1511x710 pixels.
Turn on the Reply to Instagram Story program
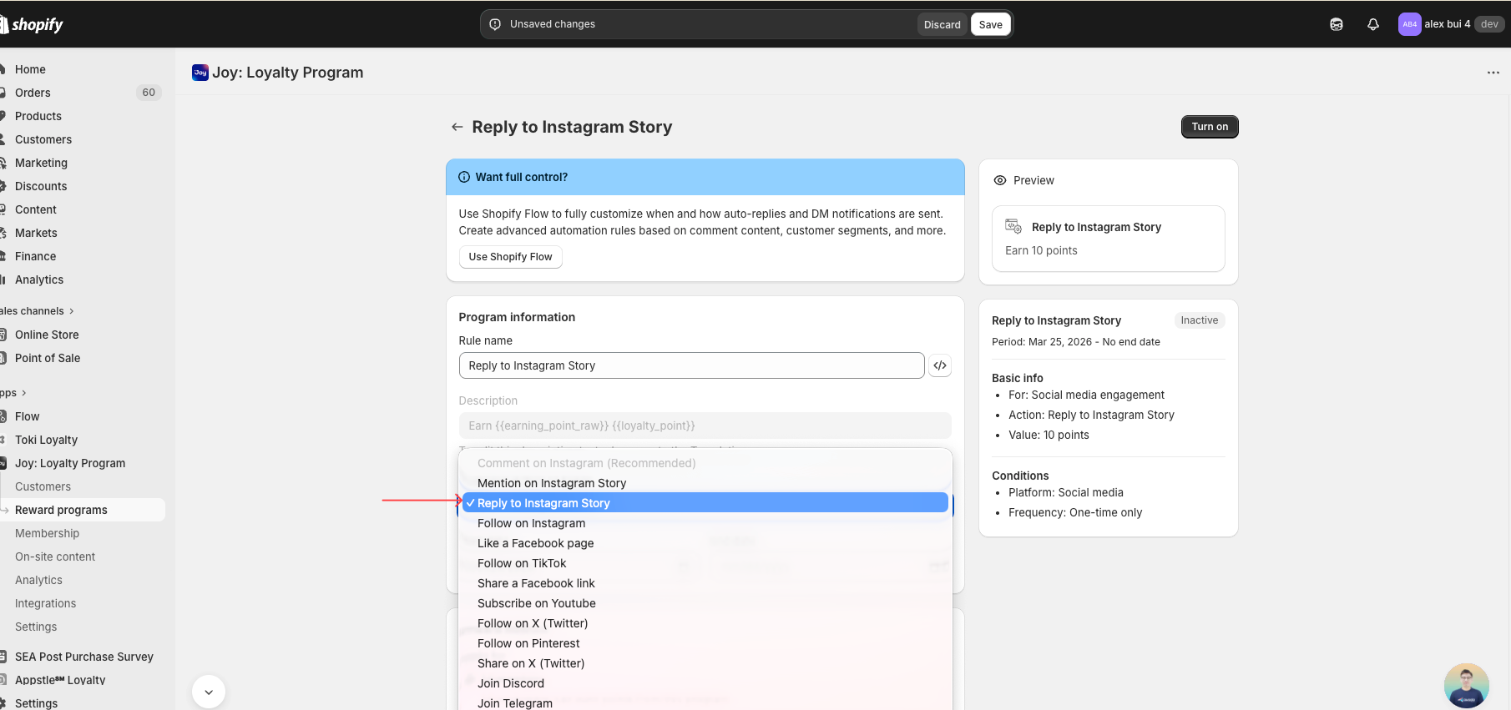click(x=1209, y=127)
